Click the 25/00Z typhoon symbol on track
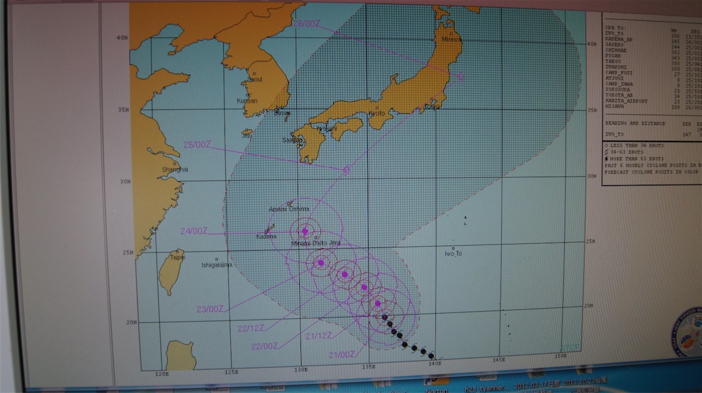The width and height of the screenshot is (702, 393). coord(346,170)
